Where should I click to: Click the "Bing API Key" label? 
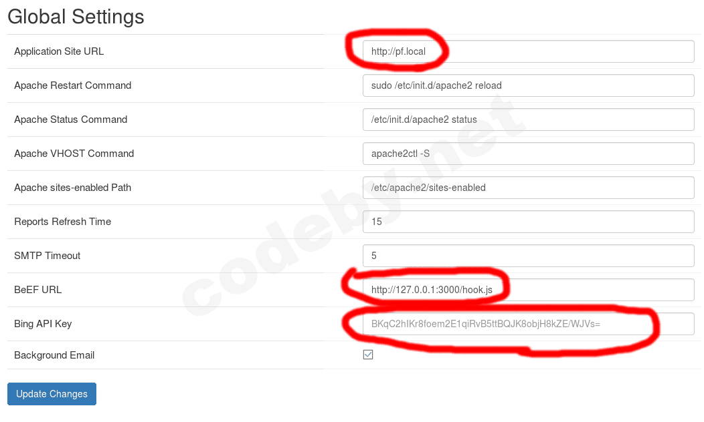43,324
